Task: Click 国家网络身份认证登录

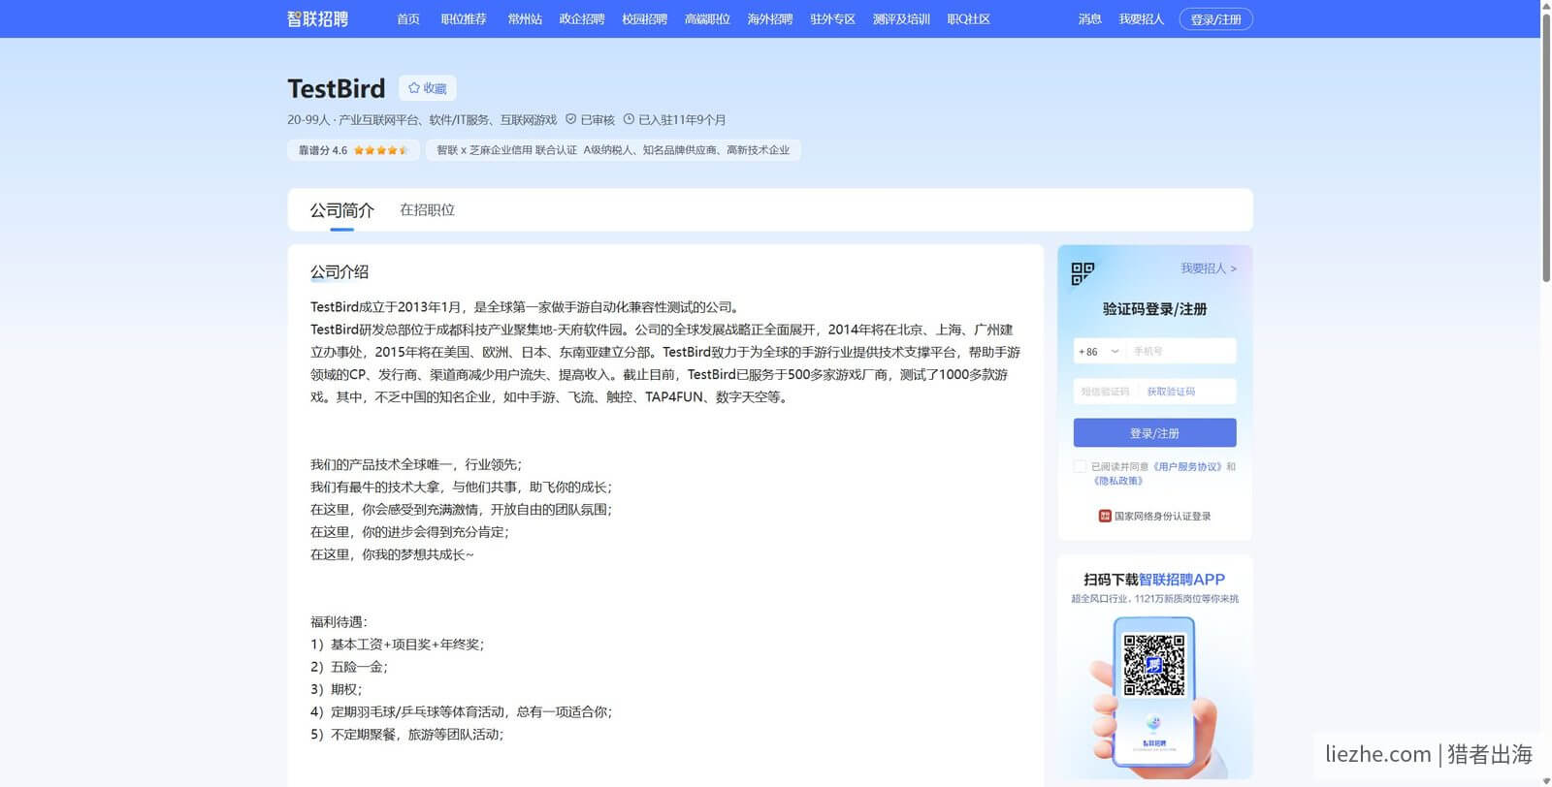Action: (1155, 517)
